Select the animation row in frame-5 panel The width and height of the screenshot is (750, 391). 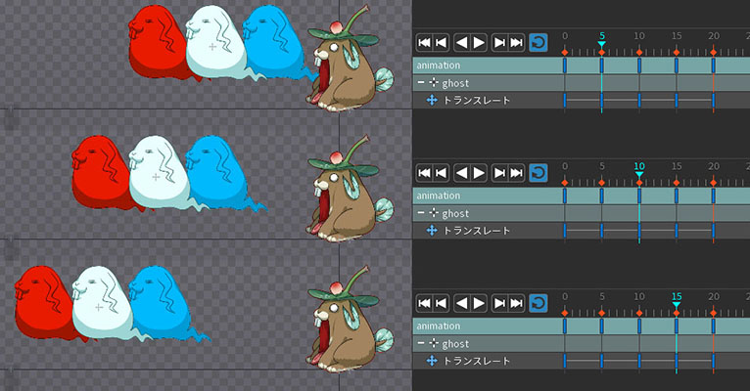[x=582, y=65]
